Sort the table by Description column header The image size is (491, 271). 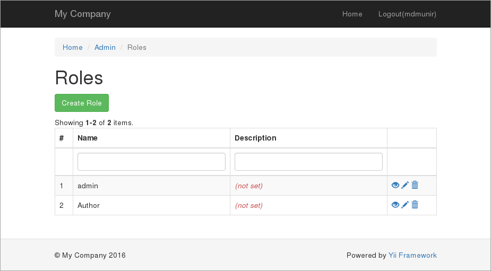click(x=255, y=138)
